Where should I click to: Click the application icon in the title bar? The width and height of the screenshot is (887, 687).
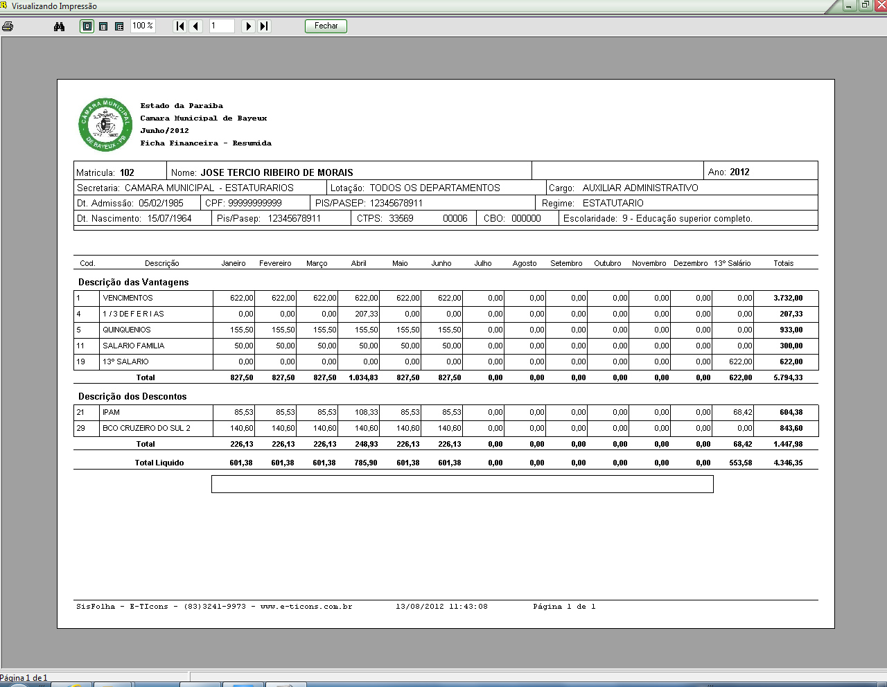pos(4,6)
